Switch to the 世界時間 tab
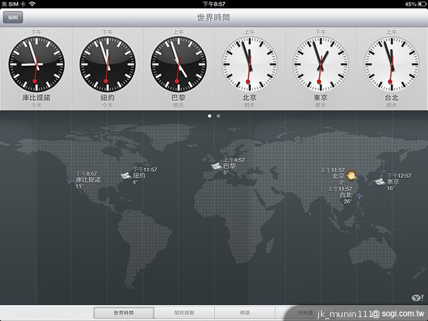 tap(124, 313)
